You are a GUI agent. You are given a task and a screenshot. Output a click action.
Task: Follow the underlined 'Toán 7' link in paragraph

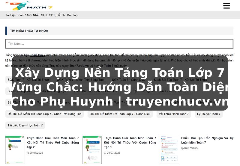point(109,66)
